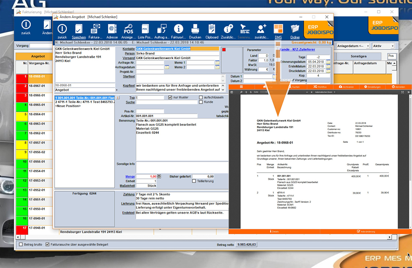Click calendar icon beside Druckdatum
Viewport: 412px width, 268px height.
pyautogui.click(x=328, y=71)
